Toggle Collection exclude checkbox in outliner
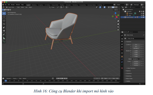The image size is (153, 95). coord(140,12)
